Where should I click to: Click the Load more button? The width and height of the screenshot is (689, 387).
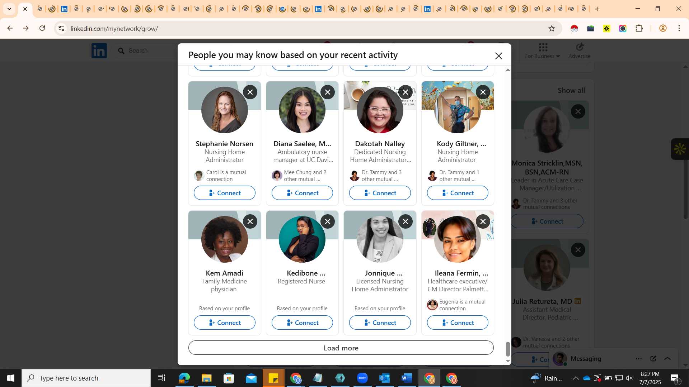(341, 348)
